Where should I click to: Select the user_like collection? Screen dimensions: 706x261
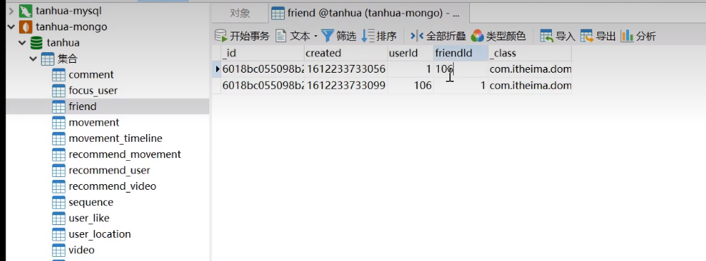(x=89, y=218)
